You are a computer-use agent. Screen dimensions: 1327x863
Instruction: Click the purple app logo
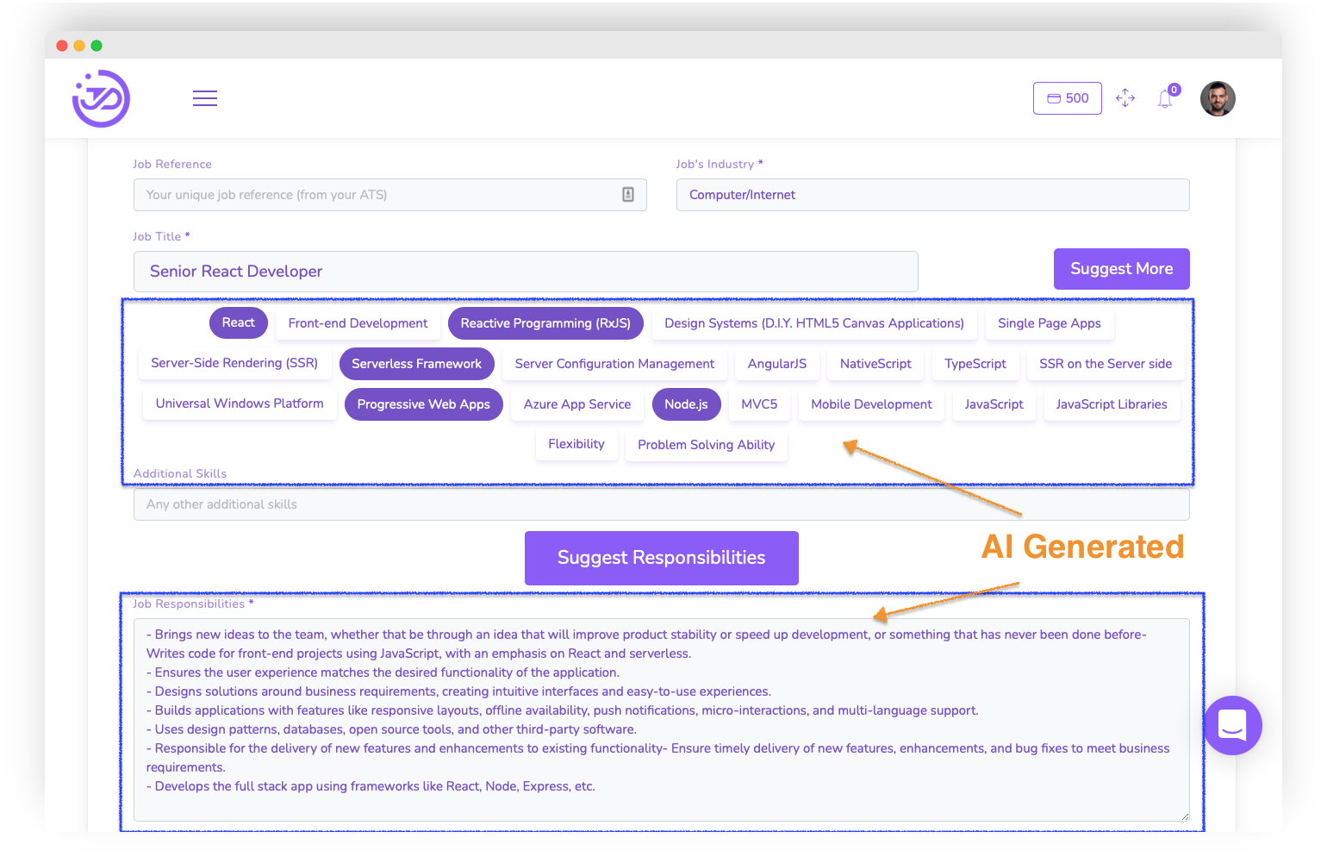pyautogui.click(x=101, y=98)
